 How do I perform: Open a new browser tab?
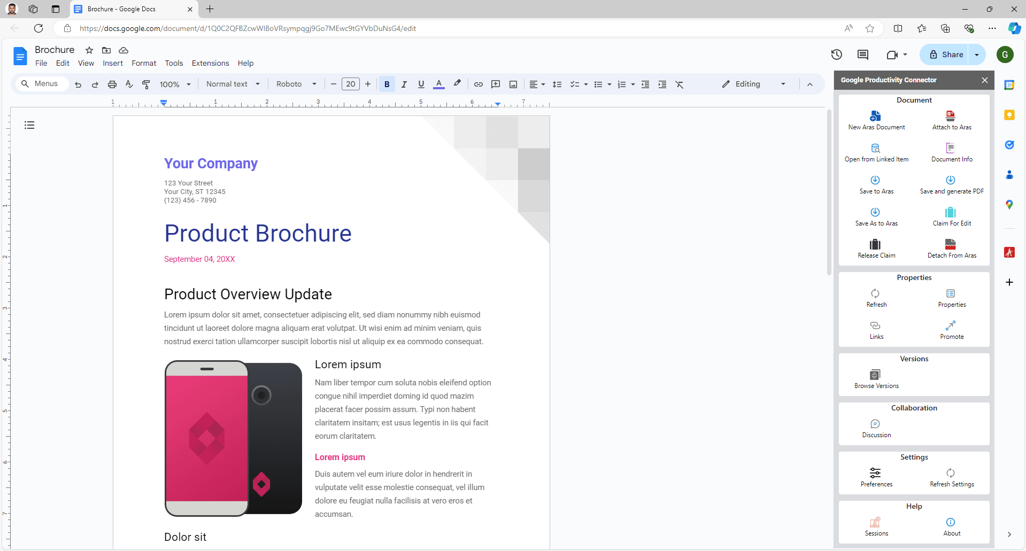210,9
